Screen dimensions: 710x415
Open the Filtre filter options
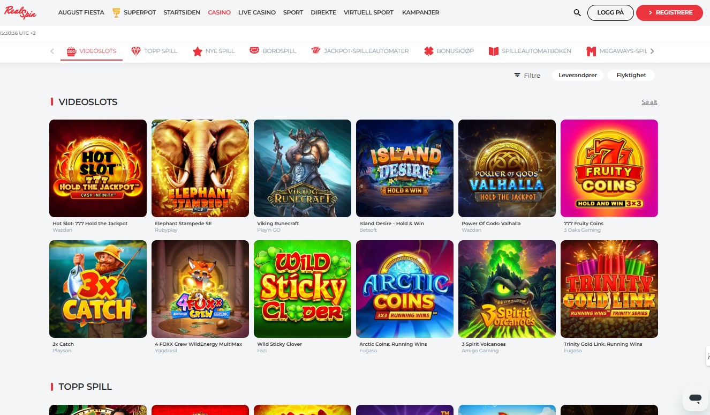coord(527,76)
